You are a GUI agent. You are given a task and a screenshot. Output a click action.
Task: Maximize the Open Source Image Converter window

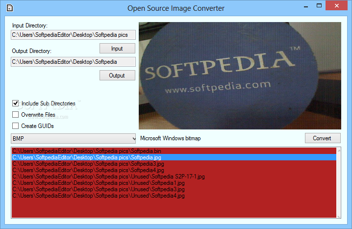click(x=319, y=5)
